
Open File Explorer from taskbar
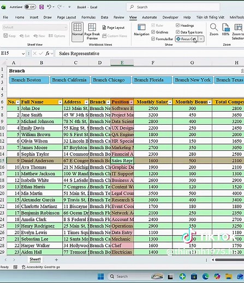point(228,276)
